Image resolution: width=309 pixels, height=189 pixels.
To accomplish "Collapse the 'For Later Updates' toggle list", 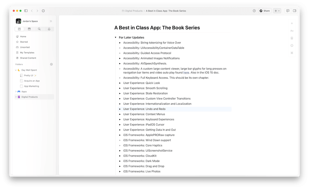I will click(116, 37).
